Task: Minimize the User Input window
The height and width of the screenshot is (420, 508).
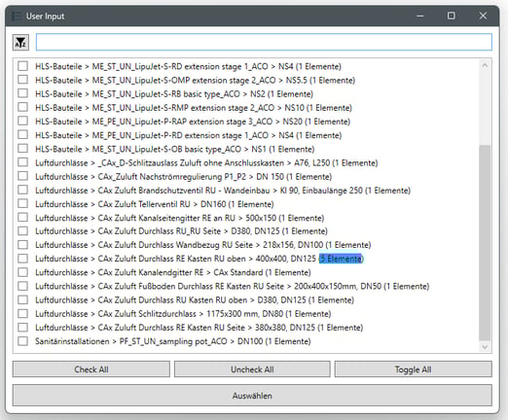Action: [x=420, y=16]
